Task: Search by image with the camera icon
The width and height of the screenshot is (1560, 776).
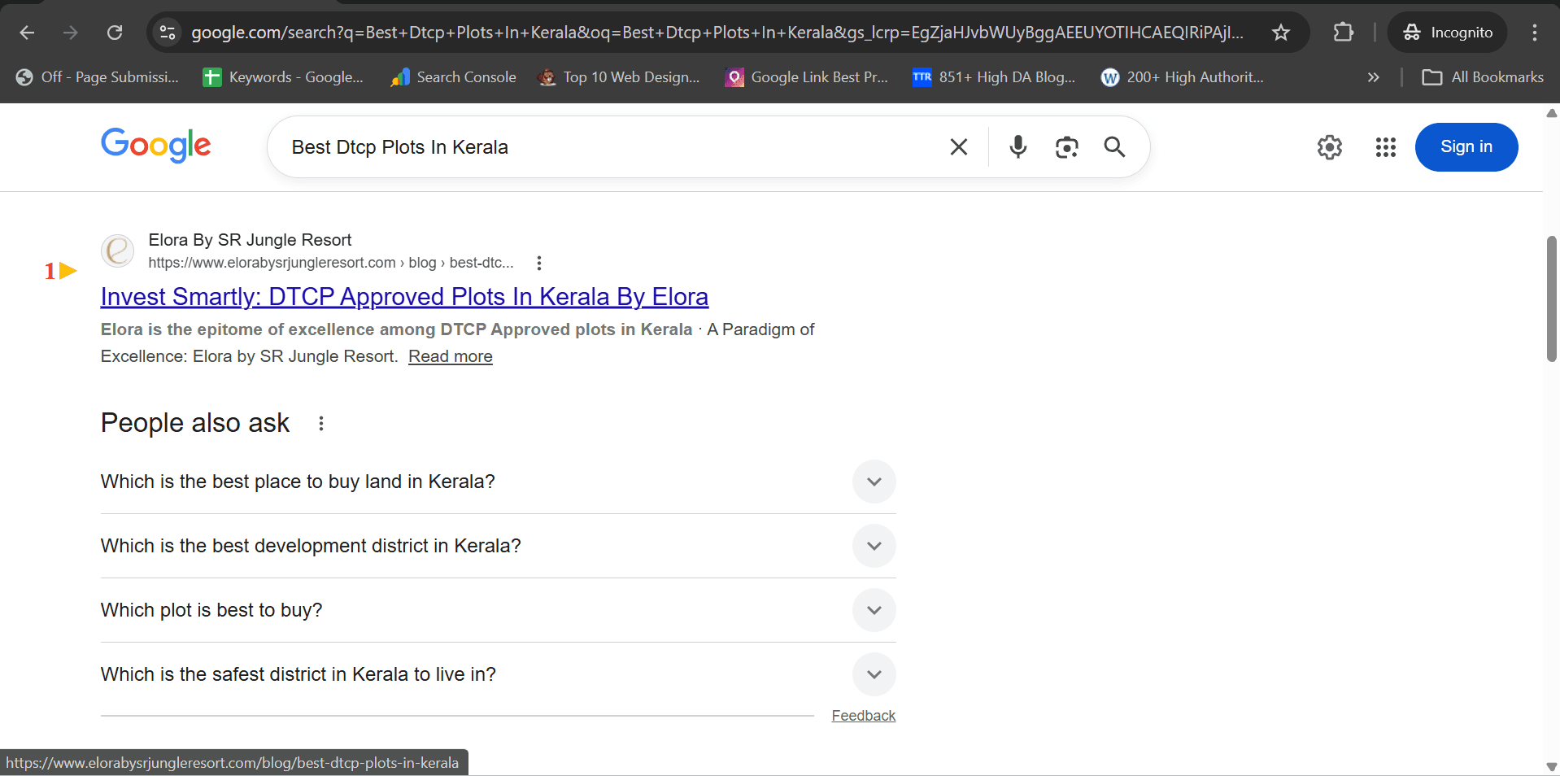Action: point(1066,147)
